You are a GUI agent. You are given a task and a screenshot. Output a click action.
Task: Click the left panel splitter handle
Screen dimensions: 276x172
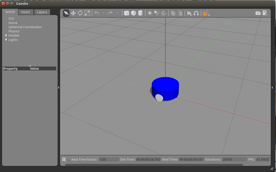point(58,88)
